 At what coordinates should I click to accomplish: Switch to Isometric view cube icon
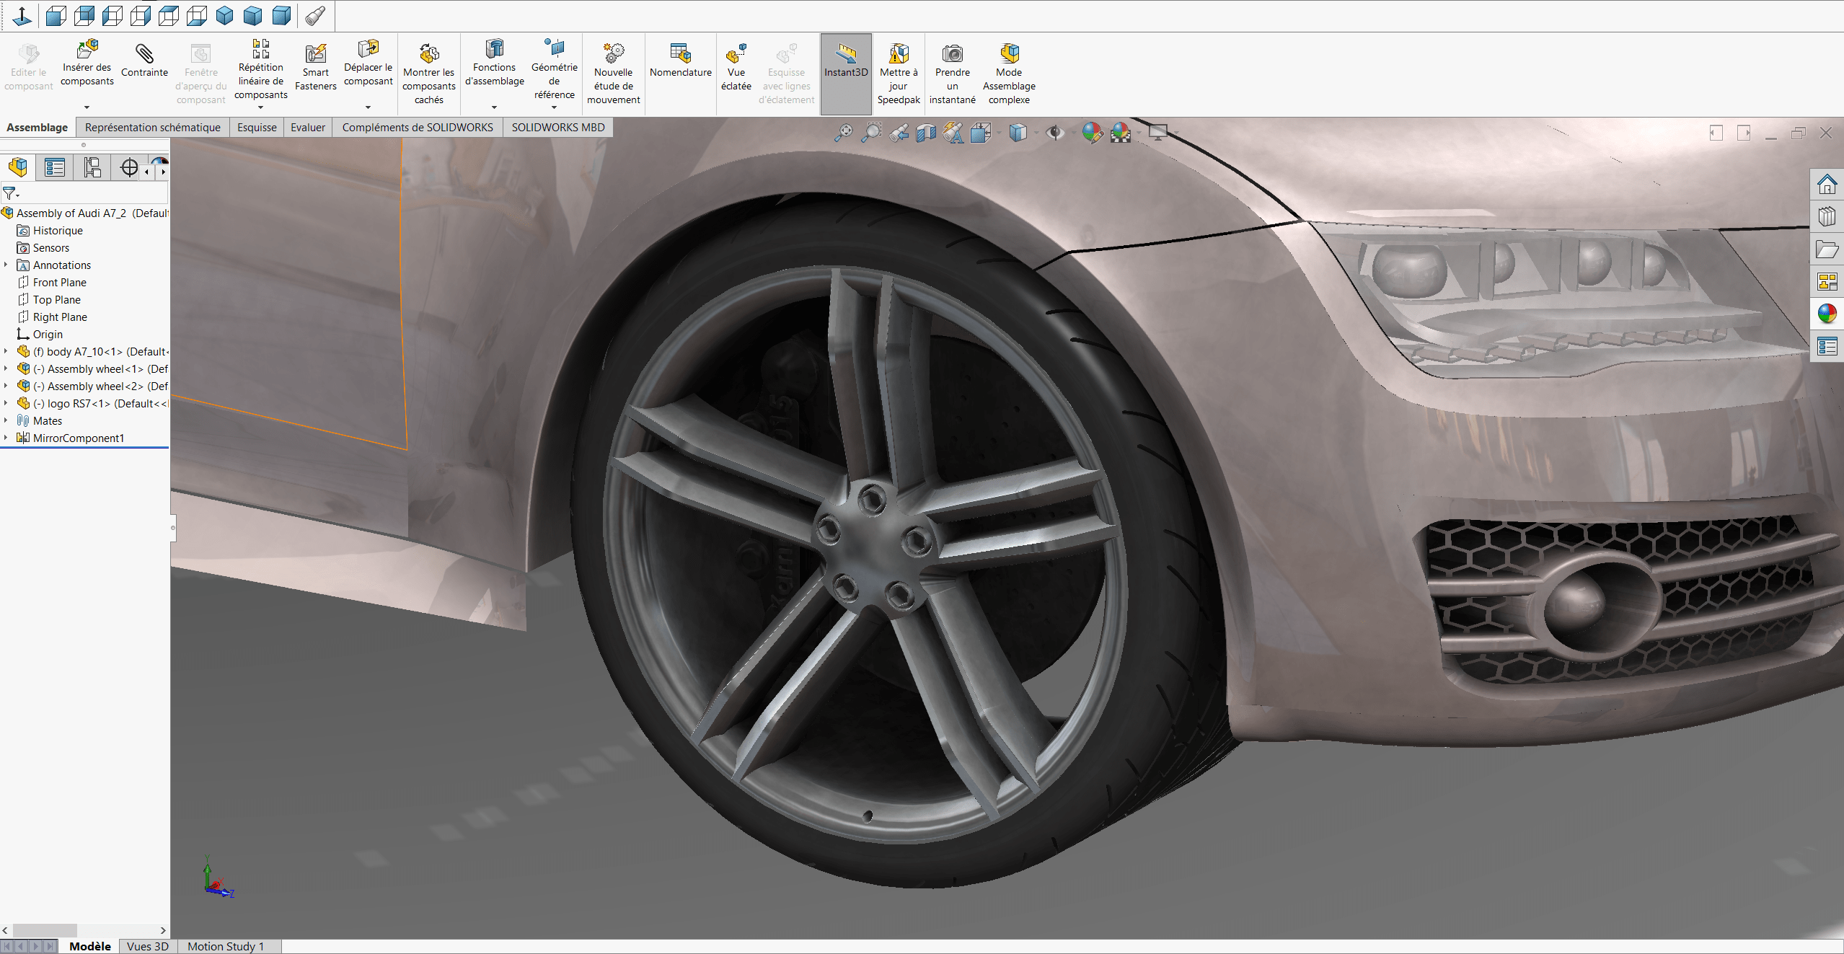(x=225, y=15)
